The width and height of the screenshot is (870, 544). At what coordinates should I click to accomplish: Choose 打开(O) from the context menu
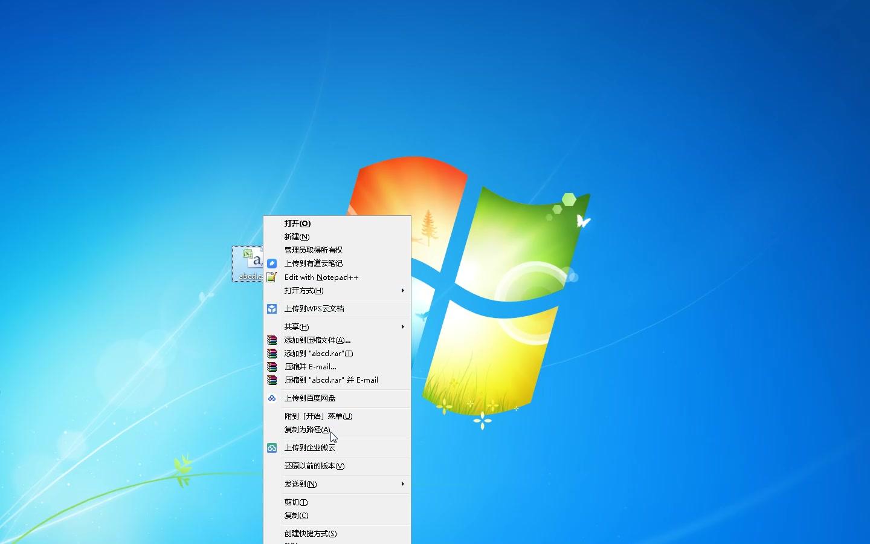pyautogui.click(x=337, y=224)
